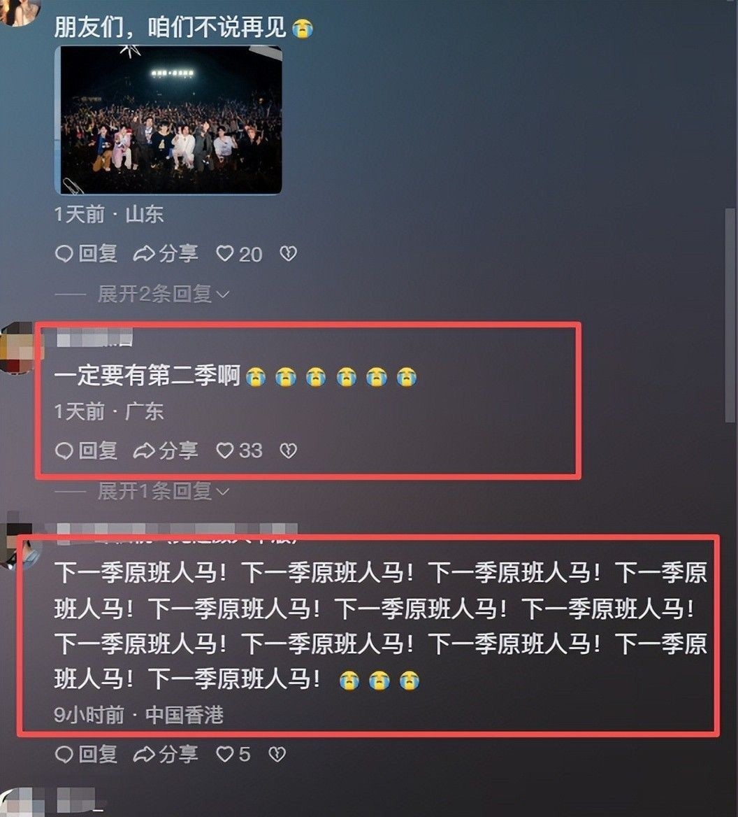
Task: Click the vertical scrollbar on the right
Action: pyautogui.click(x=730, y=315)
